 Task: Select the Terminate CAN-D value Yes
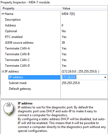point(64,66)
